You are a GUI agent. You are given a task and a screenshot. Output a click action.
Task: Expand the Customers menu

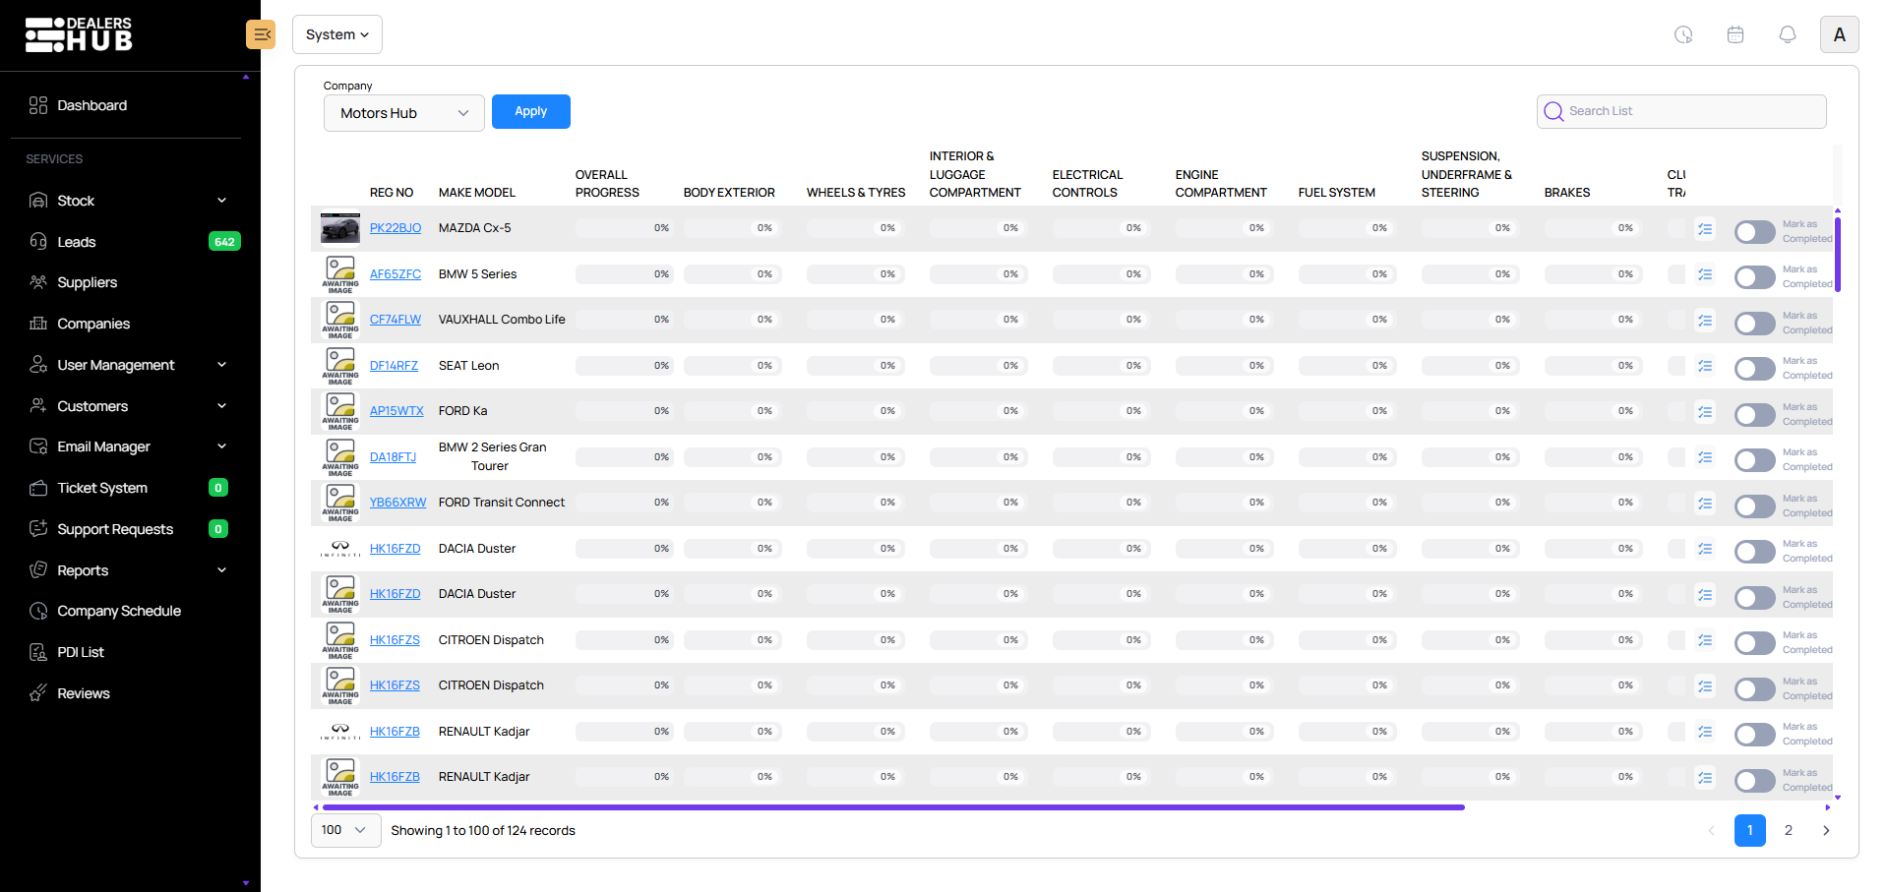pyautogui.click(x=222, y=406)
